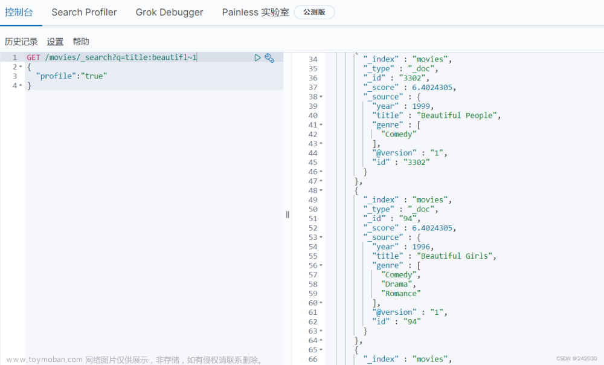Open 设置 settings

55,42
